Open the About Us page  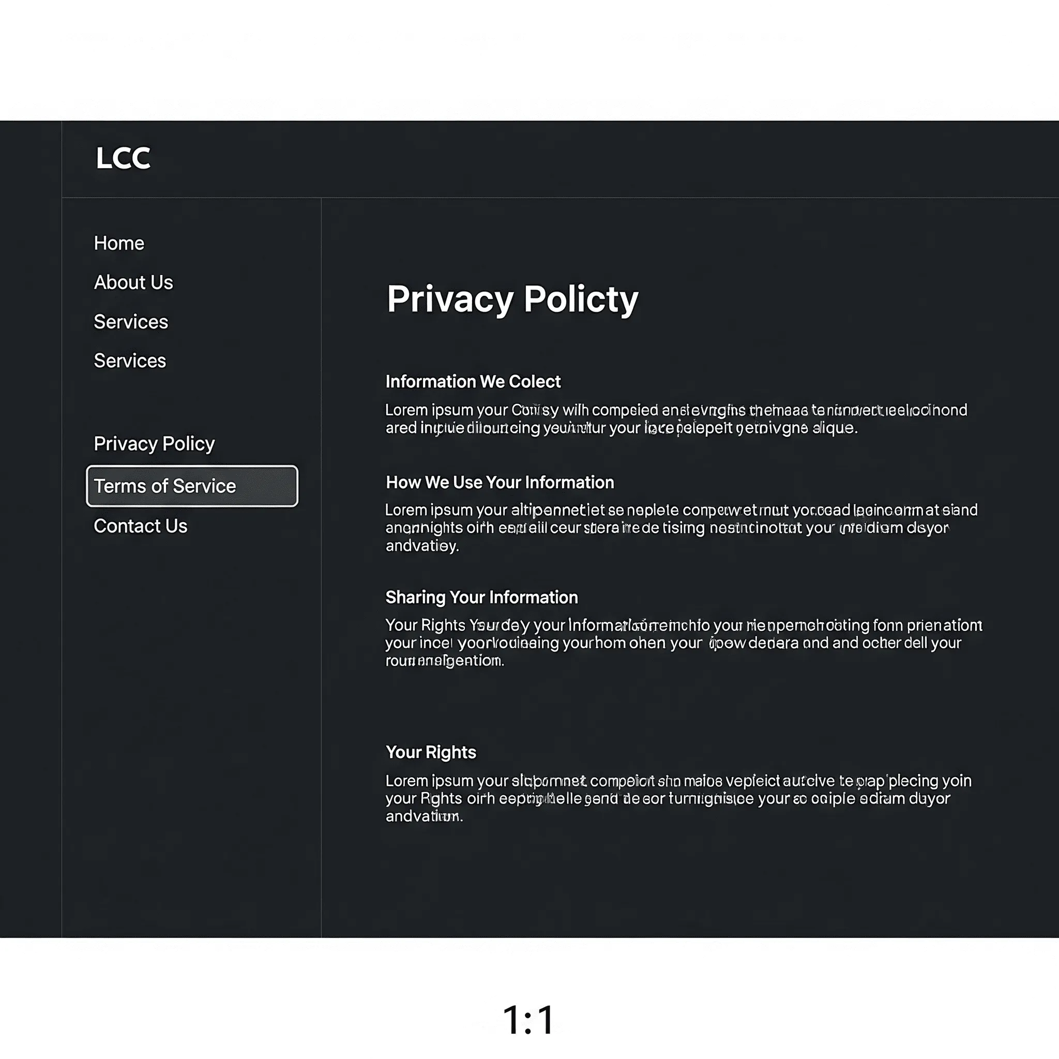[x=133, y=282]
